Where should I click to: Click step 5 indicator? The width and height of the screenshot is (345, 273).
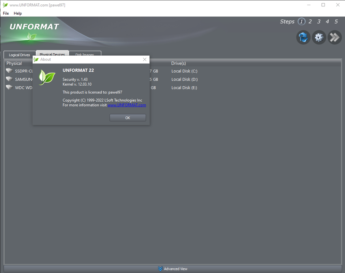point(336,21)
